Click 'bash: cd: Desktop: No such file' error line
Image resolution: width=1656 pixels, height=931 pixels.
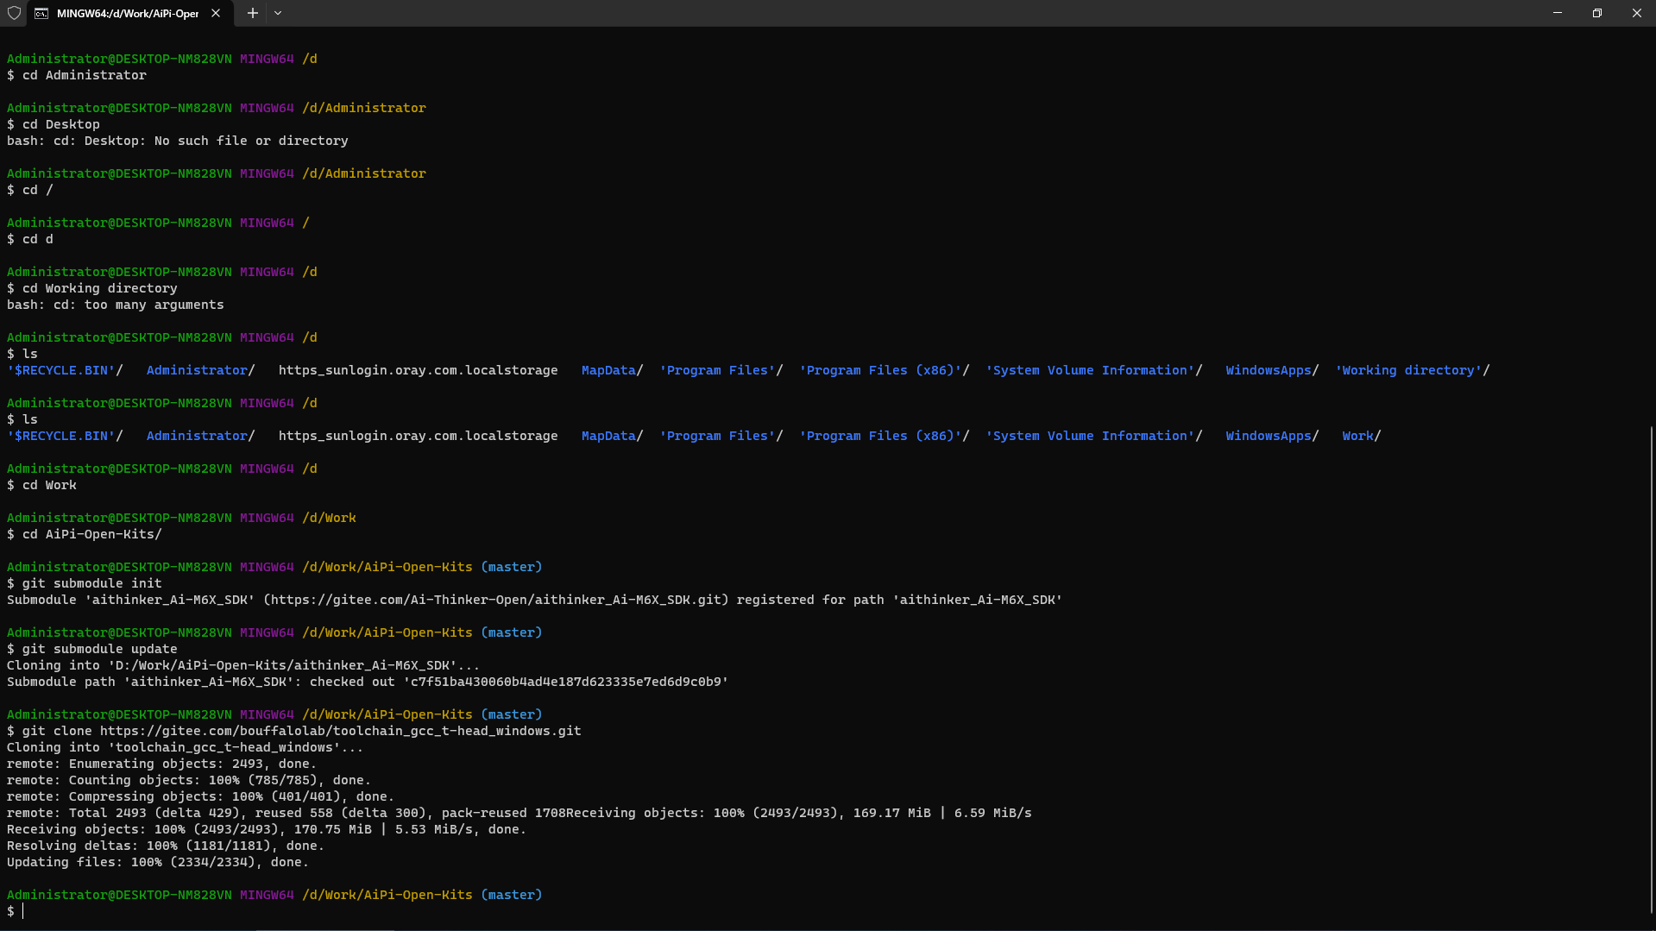coord(178,141)
